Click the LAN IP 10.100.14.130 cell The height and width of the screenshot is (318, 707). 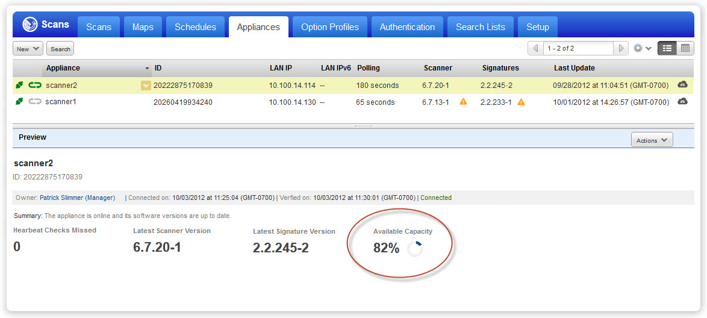coord(292,102)
